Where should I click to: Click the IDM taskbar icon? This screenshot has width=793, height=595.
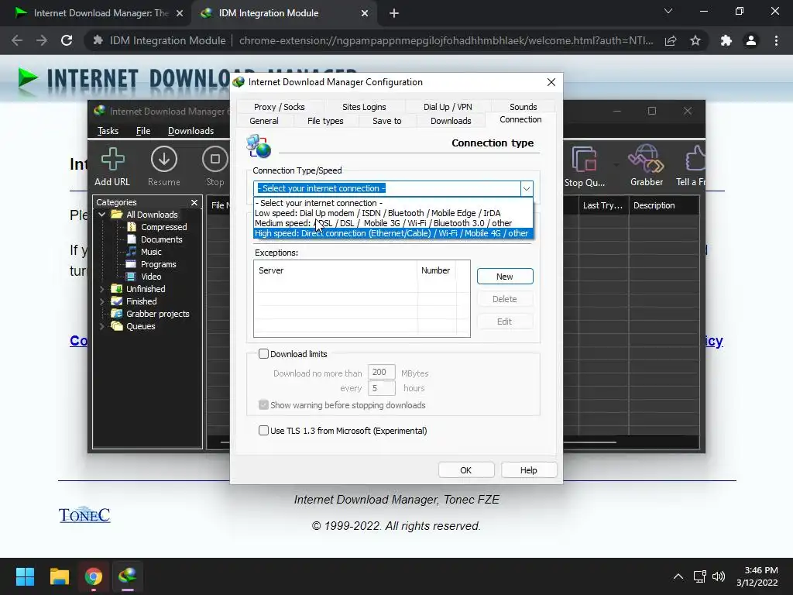tap(128, 576)
